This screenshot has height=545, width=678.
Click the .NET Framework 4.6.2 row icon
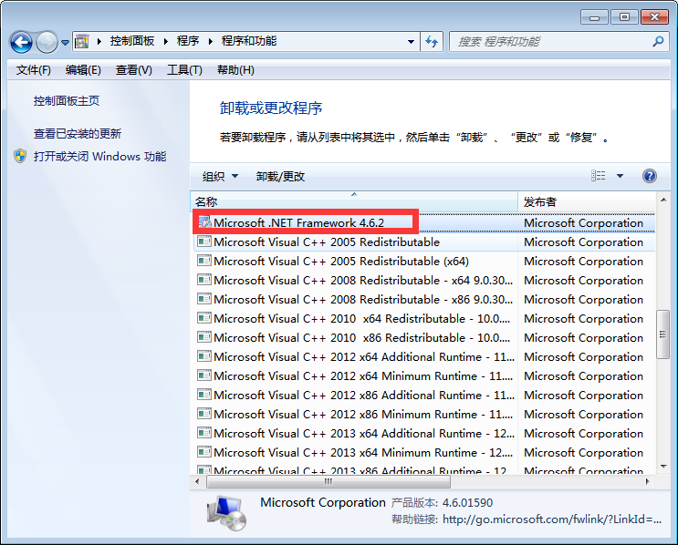[204, 222]
